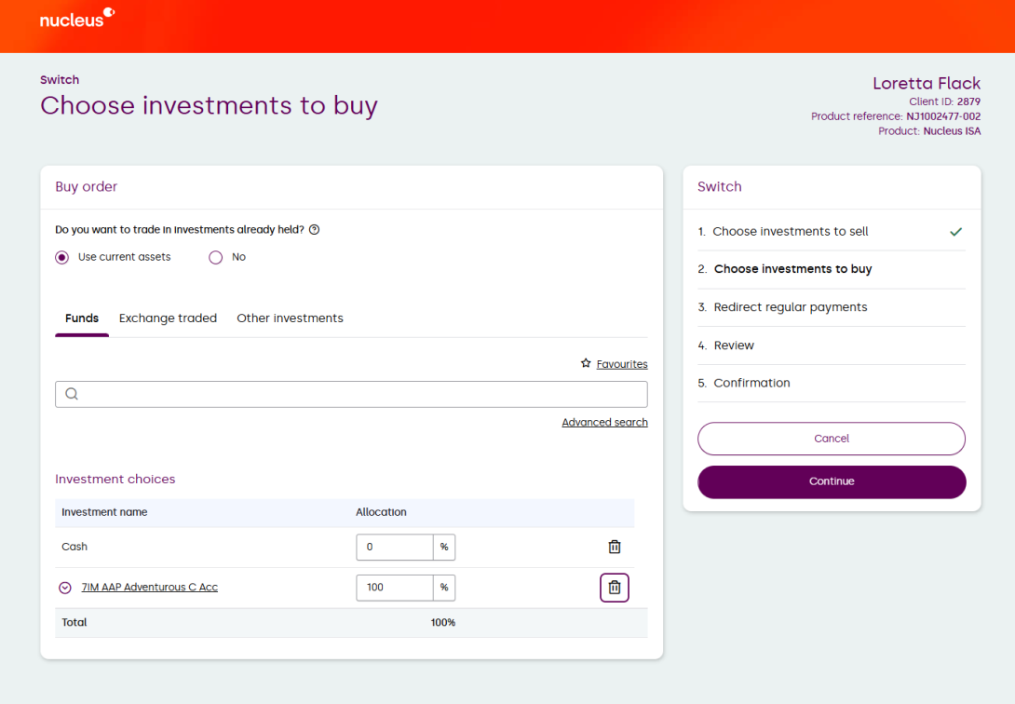The width and height of the screenshot is (1015, 704).
Task: Delete the Cash row with trash icon
Action: pyautogui.click(x=615, y=548)
